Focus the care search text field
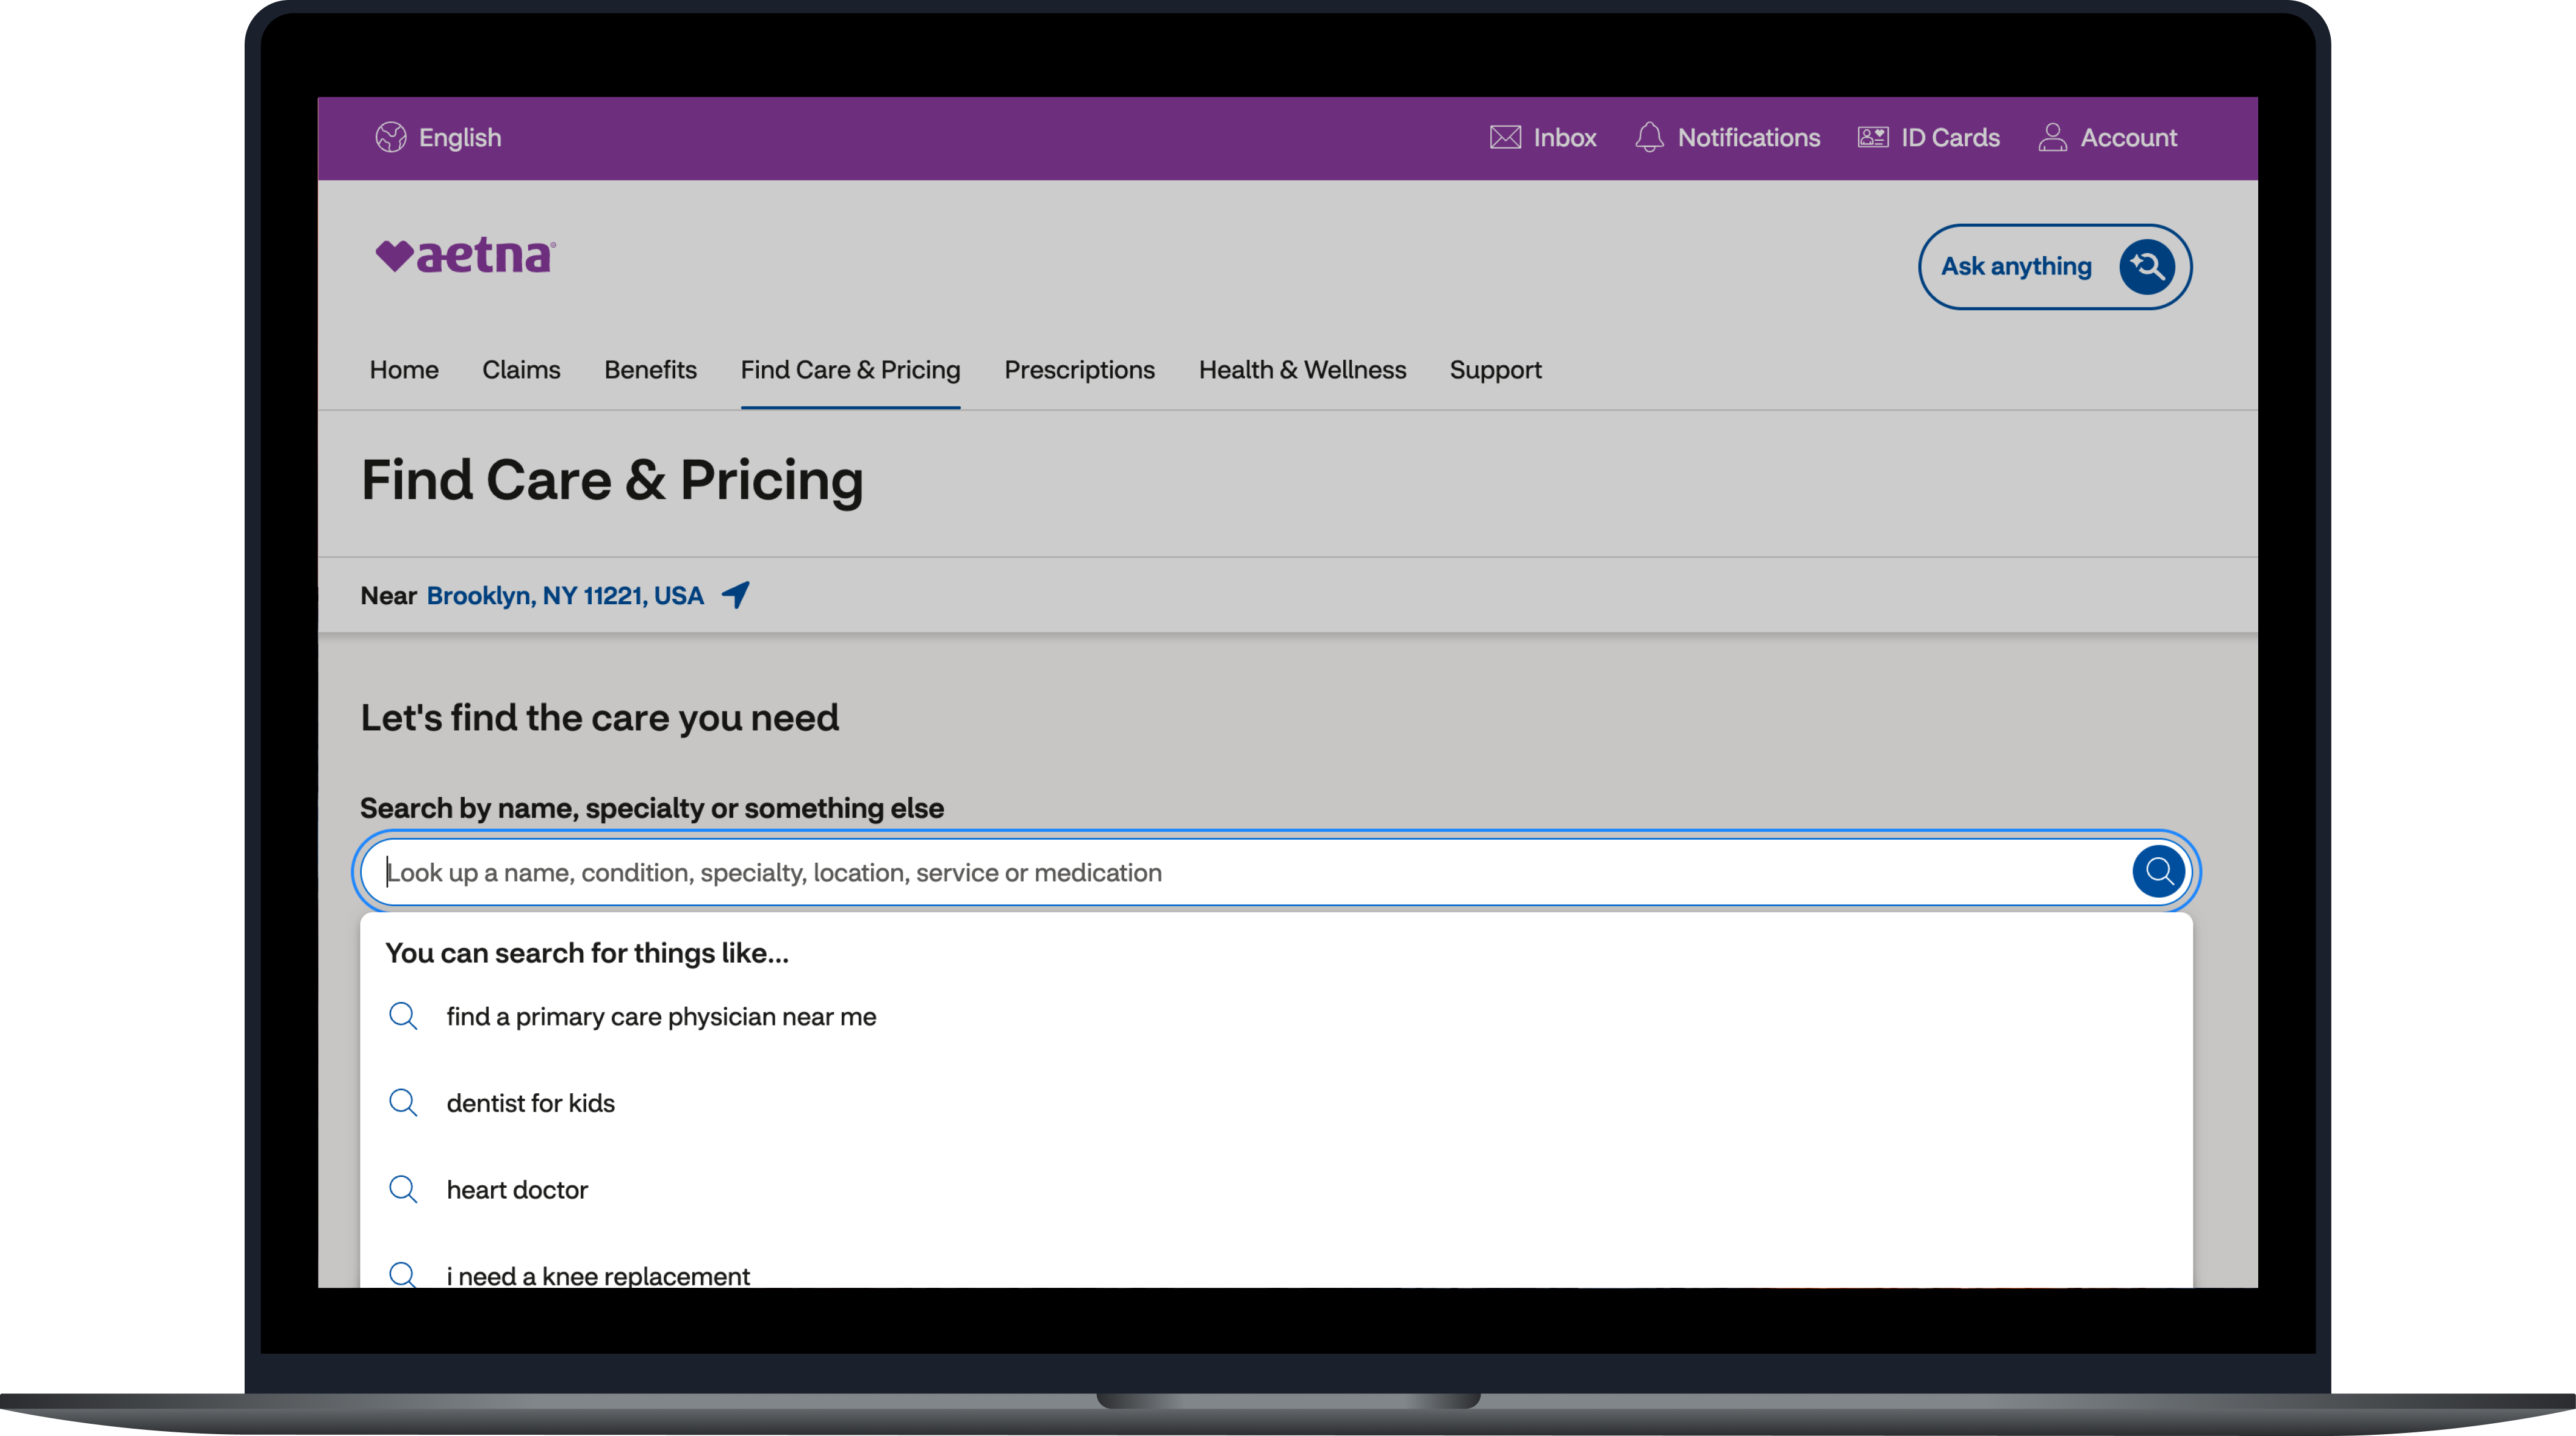Image resolution: width=2576 pixels, height=1436 pixels. pyautogui.click(x=1200, y=873)
